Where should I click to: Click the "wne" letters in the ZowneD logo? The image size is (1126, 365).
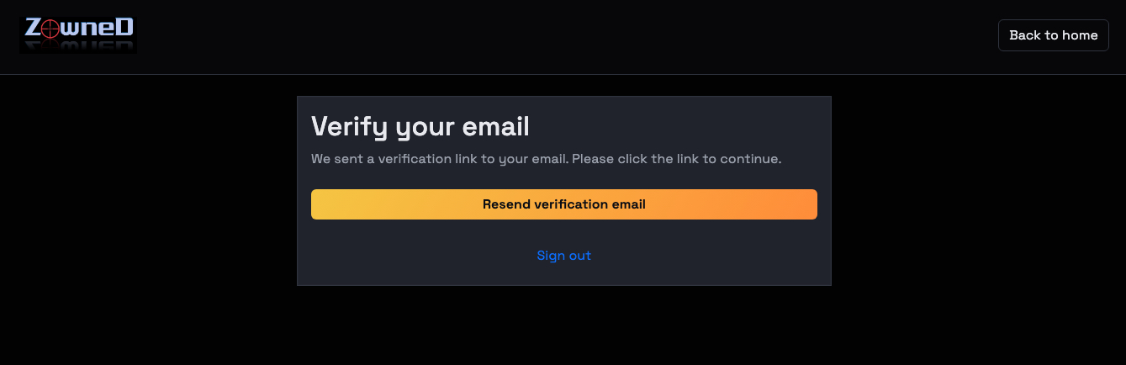[88, 29]
